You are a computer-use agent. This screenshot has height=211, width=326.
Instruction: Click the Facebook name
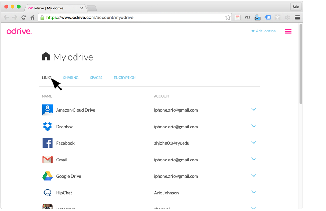point(65,143)
